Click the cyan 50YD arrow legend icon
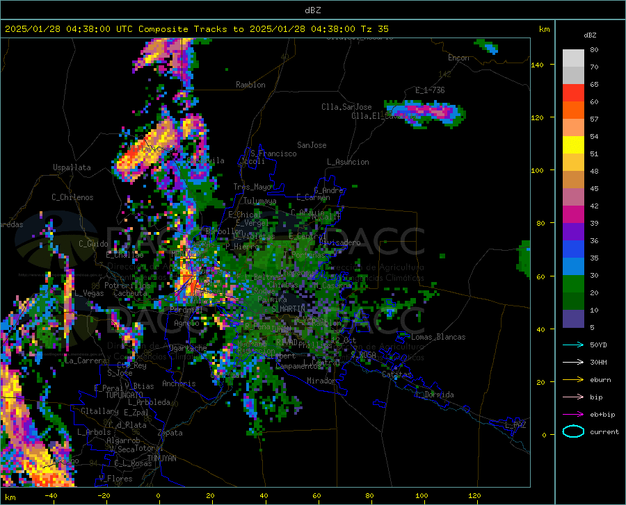Image resolution: width=626 pixels, height=505 pixels. click(573, 345)
